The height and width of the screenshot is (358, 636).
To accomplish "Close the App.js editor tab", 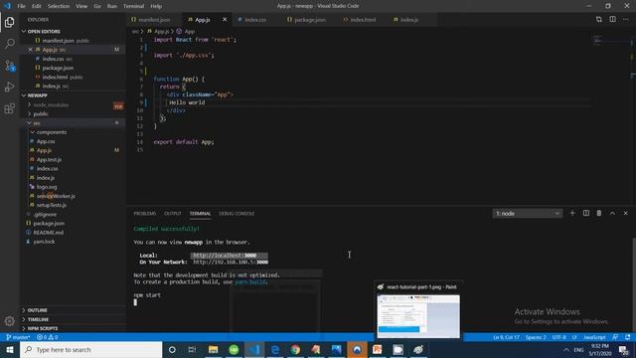I will 225,20.
